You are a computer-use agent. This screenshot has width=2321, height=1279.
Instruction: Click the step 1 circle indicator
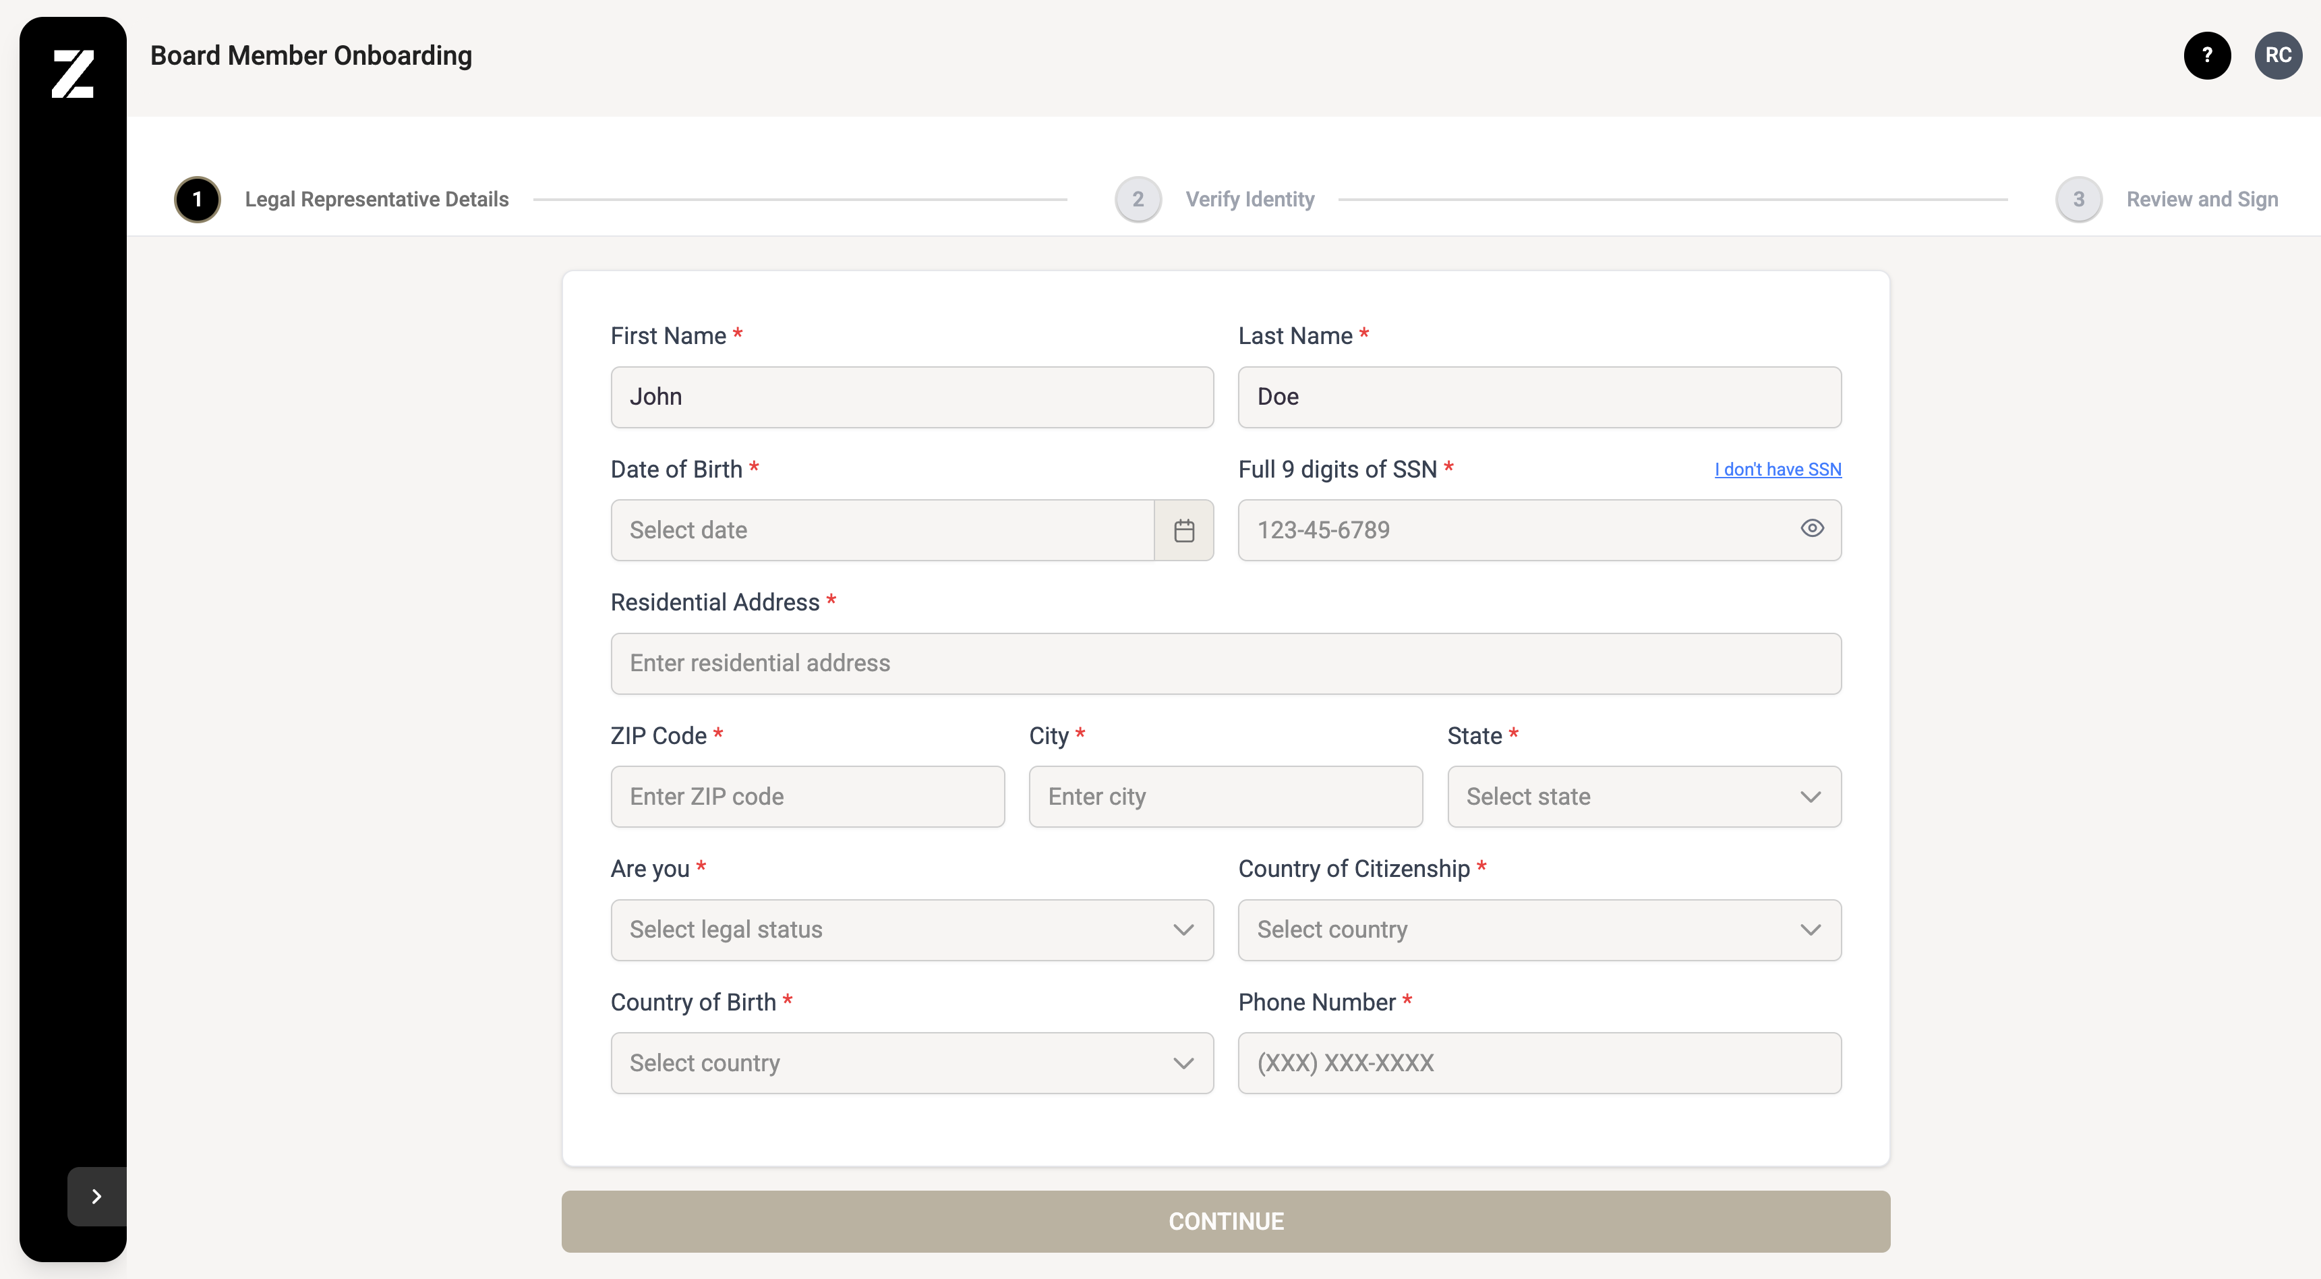(198, 199)
